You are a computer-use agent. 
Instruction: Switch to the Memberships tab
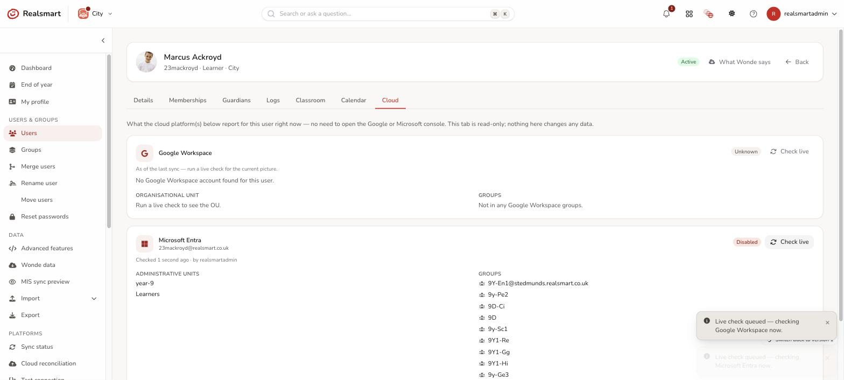(x=187, y=100)
